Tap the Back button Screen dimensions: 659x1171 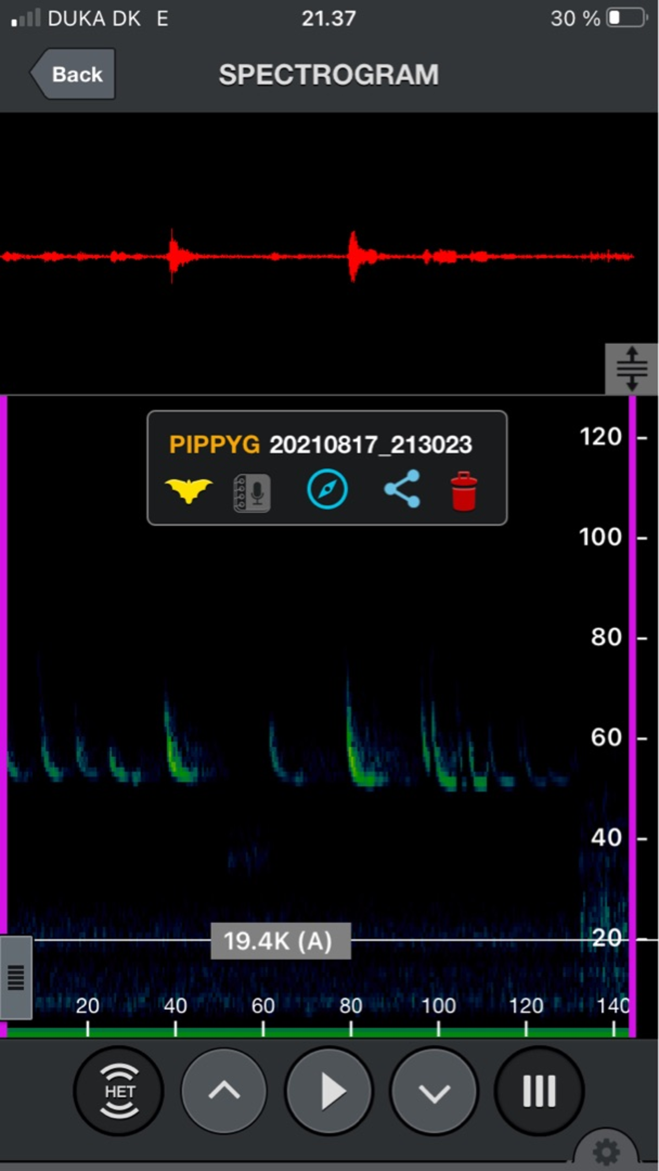(x=74, y=74)
